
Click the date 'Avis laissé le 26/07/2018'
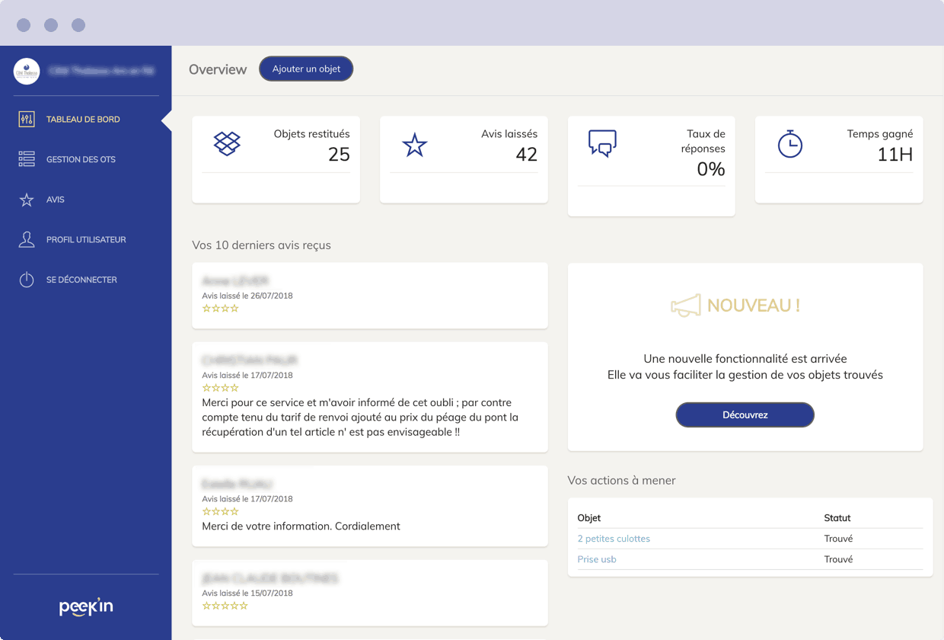click(x=247, y=296)
